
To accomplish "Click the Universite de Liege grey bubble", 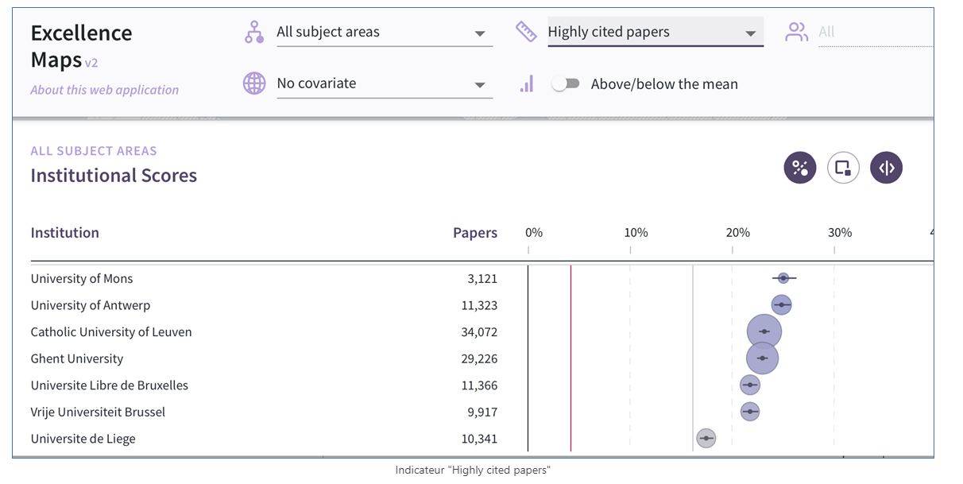I will 706,438.
